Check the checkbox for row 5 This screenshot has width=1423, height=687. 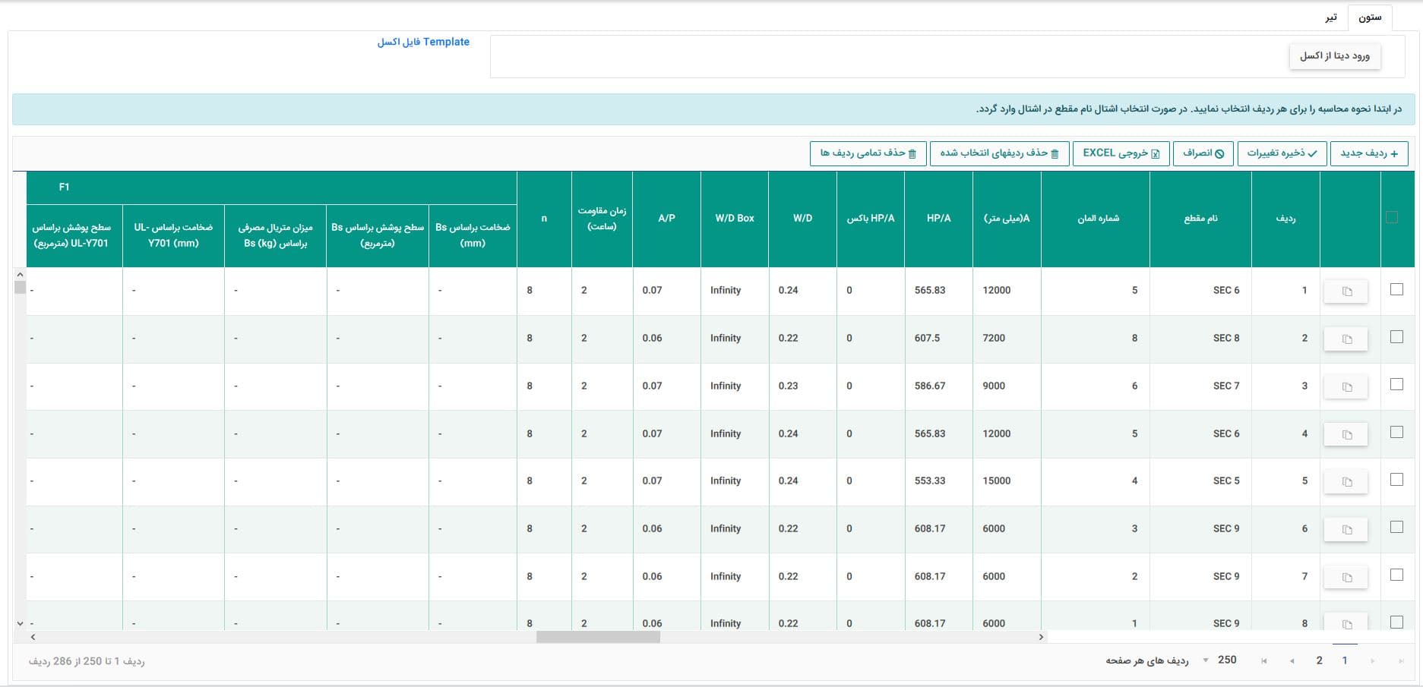click(x=1396, y=480)
